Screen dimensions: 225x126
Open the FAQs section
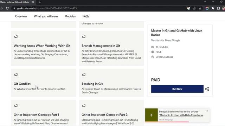[x=86, y=16]
